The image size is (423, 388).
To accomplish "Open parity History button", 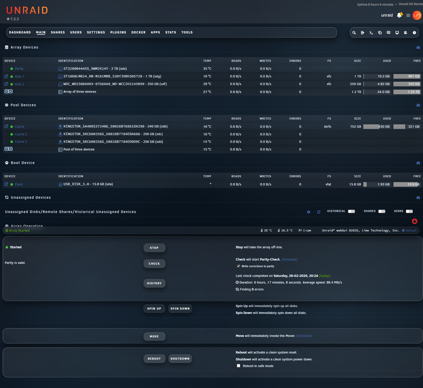I will click(154, 283).
